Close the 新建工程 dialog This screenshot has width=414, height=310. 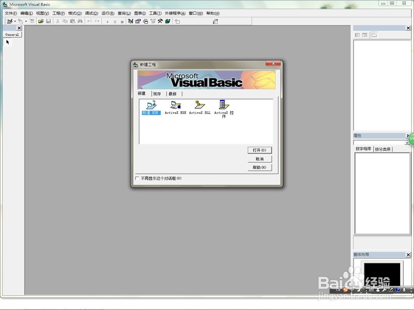tap(273, 63)
